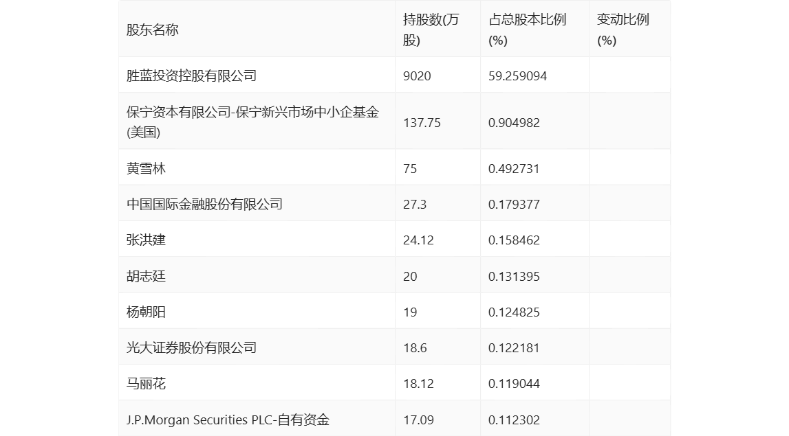Select the 0.112302 percentage cell

tap(514, 420)
